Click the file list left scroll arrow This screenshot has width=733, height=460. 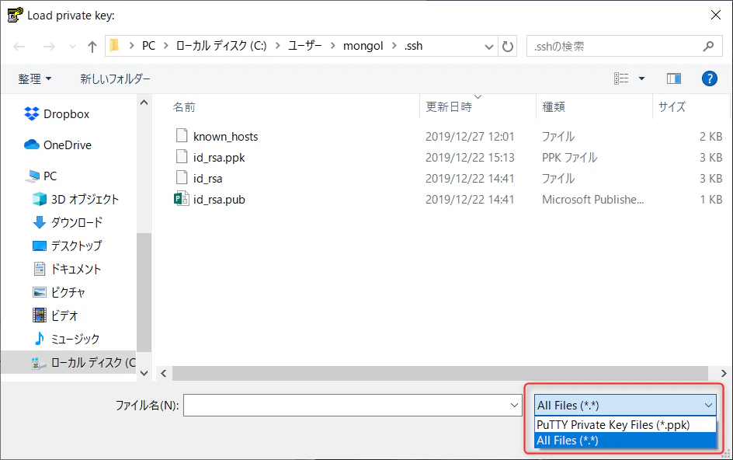click(x=164, y=374)
